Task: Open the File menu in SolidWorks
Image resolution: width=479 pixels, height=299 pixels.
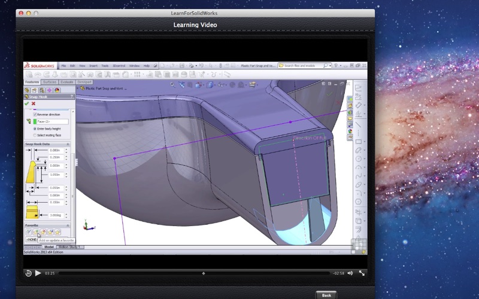Action: [63, 66]
